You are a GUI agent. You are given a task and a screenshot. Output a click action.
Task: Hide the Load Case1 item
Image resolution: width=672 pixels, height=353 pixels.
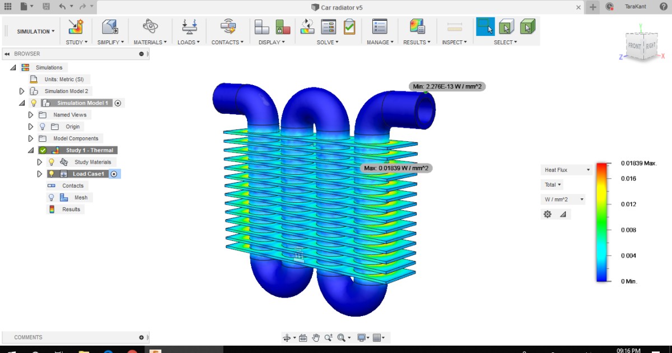(x=51, y=174)
